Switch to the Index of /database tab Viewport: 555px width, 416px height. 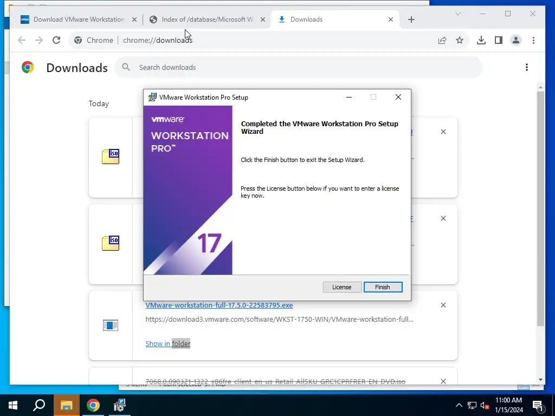(x=208, y=19)
